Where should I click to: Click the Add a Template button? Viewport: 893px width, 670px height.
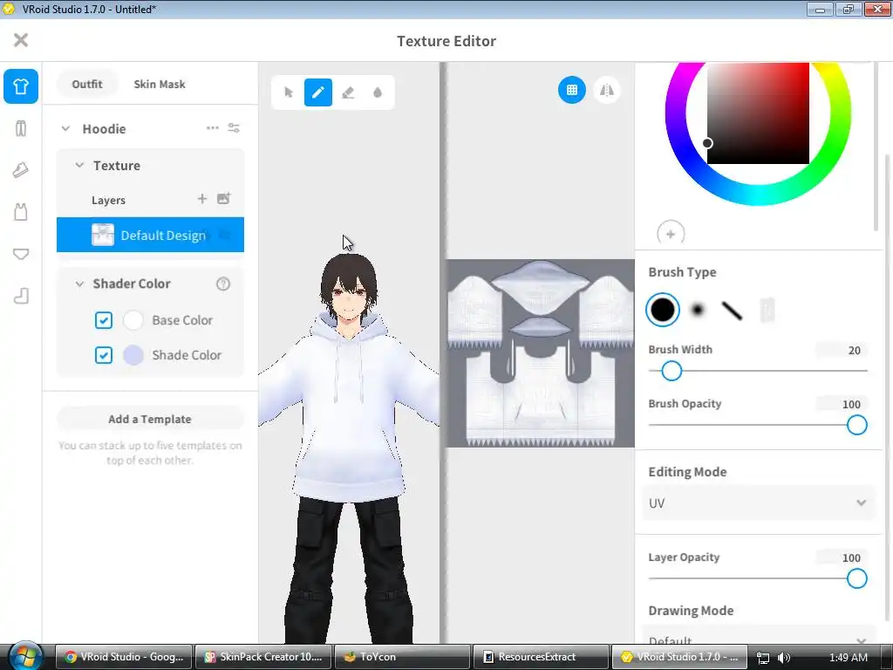tap(150, 419)
